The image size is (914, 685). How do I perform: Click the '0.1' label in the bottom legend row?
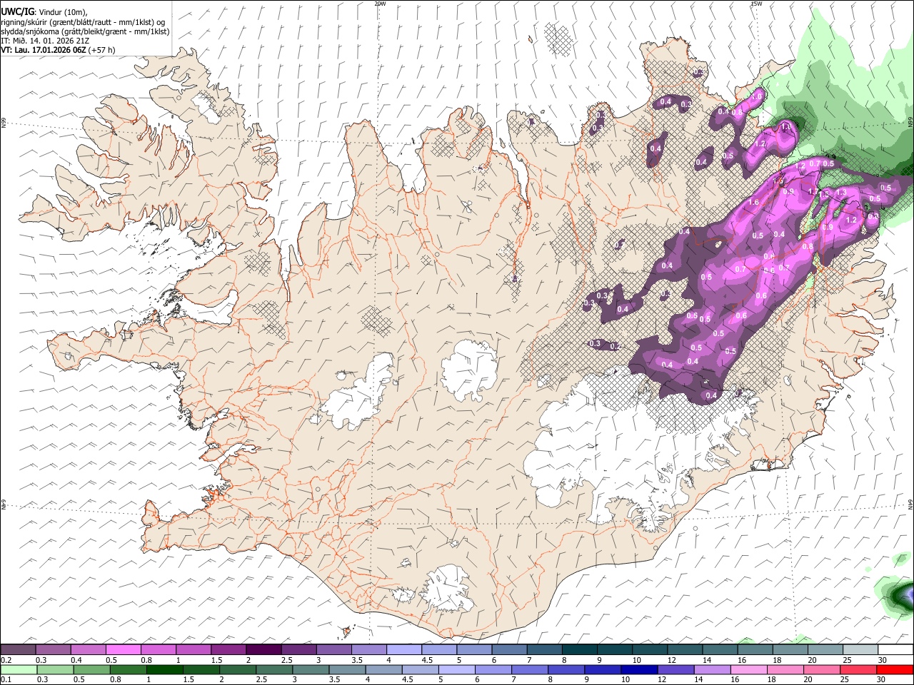6,680
